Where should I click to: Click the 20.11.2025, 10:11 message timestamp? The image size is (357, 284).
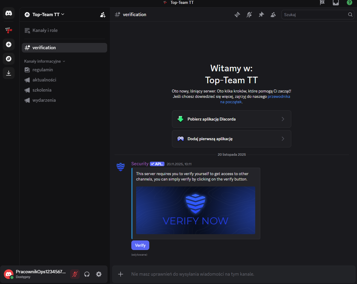click(179, 164)
